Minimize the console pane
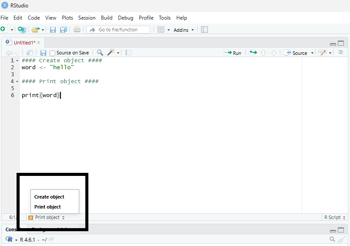350x246 pixels. coord(333,231)
